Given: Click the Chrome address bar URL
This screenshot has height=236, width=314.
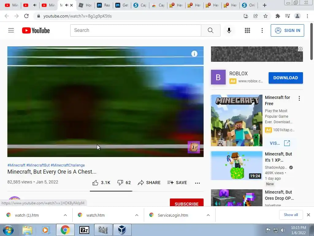Looking at the screenshot, I should pyautogui.click(x=78, y=16).
